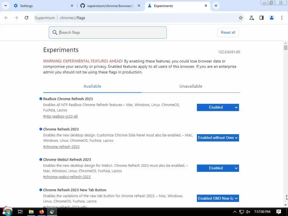Open the notification center icon
This screenshot has width=288, height=216.
coord(279,212)
